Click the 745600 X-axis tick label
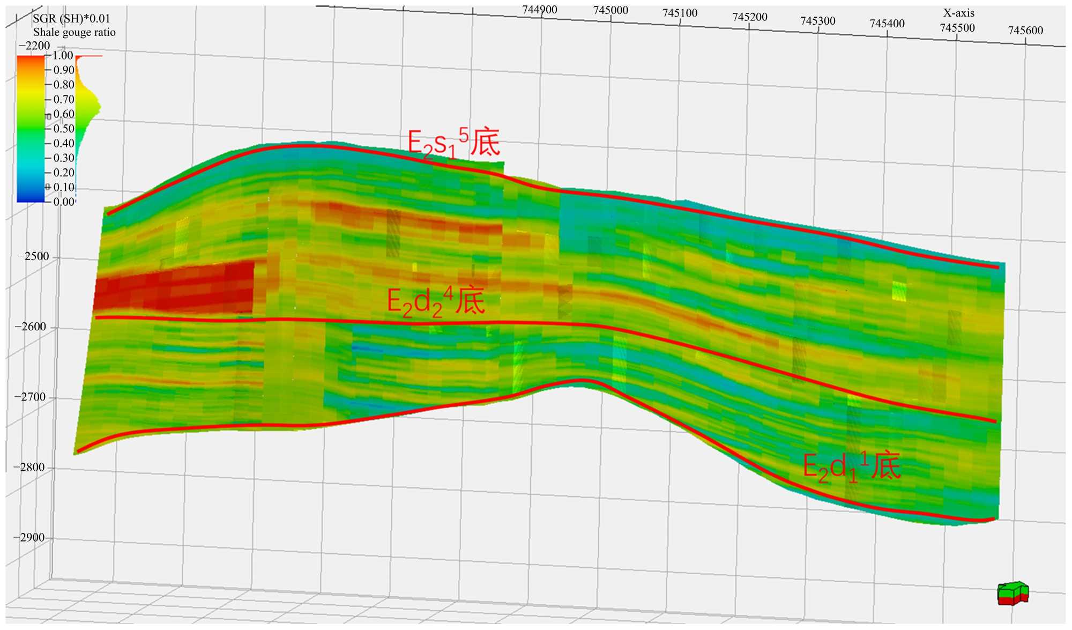 1025,31
